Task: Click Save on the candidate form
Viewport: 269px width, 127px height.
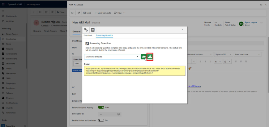Action: pyautogui.click(x=61, y=12)
